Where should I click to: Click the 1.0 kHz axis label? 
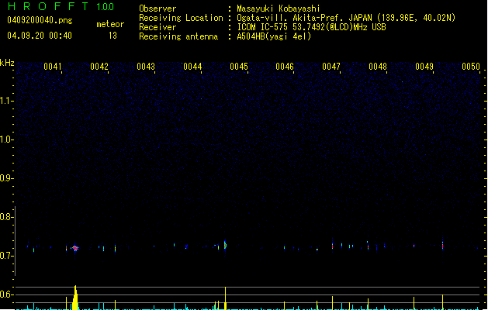coord(6,139)
